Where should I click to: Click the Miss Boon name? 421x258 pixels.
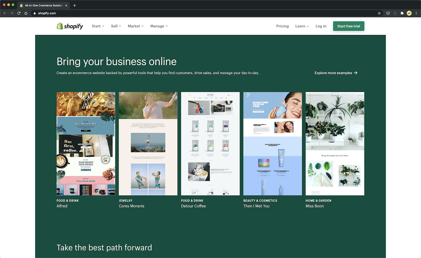pos(315,206)
